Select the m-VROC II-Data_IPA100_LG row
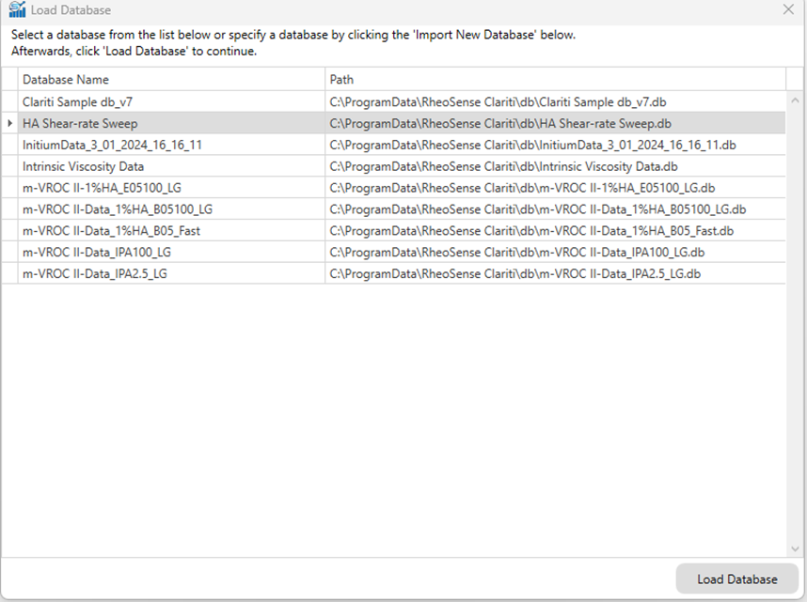The width and height of the screenshot is (807, 602). pyautogui.click(x=394, y=252)
